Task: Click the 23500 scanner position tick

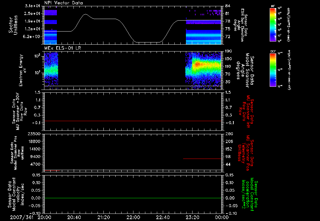Action: pyautogui.click(x=34, y=134)
